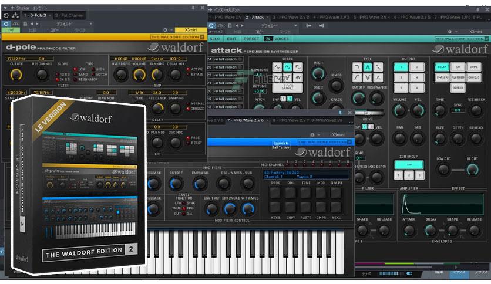This screenshot has width=491, height=284.
Task: Enable the Attack PHASER effect button
Action: coord(442,77)
